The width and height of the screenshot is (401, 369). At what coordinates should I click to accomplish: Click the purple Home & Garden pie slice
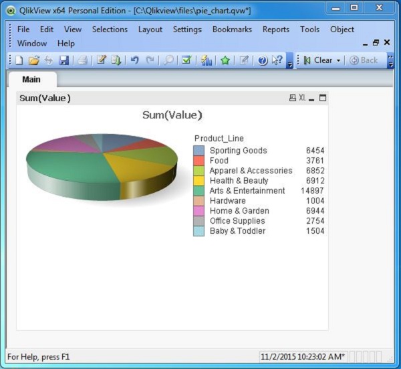[x=66, y=145]
